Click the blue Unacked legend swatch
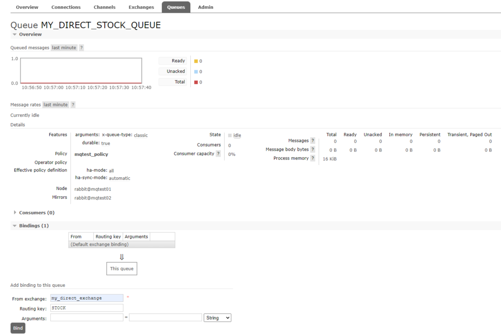 pyautogui.click(x=196, y=72)
